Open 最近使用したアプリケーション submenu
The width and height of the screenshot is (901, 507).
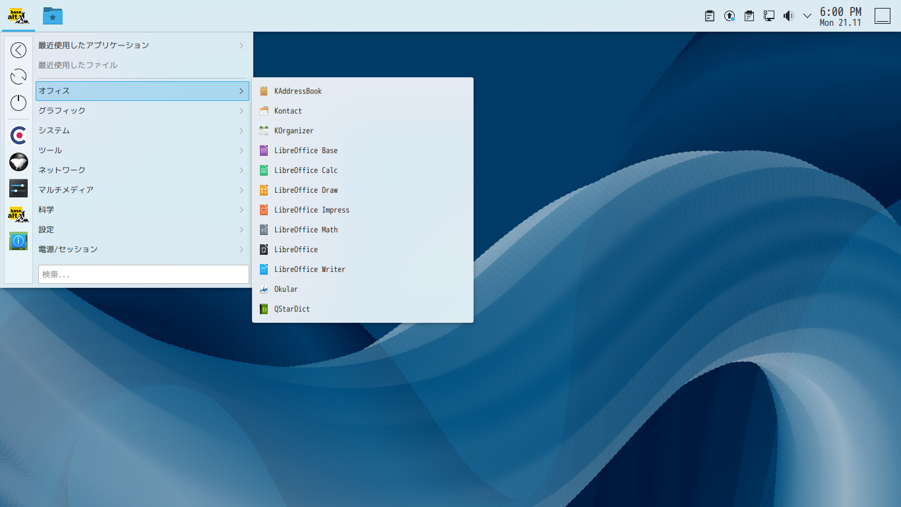coord(142,46)
